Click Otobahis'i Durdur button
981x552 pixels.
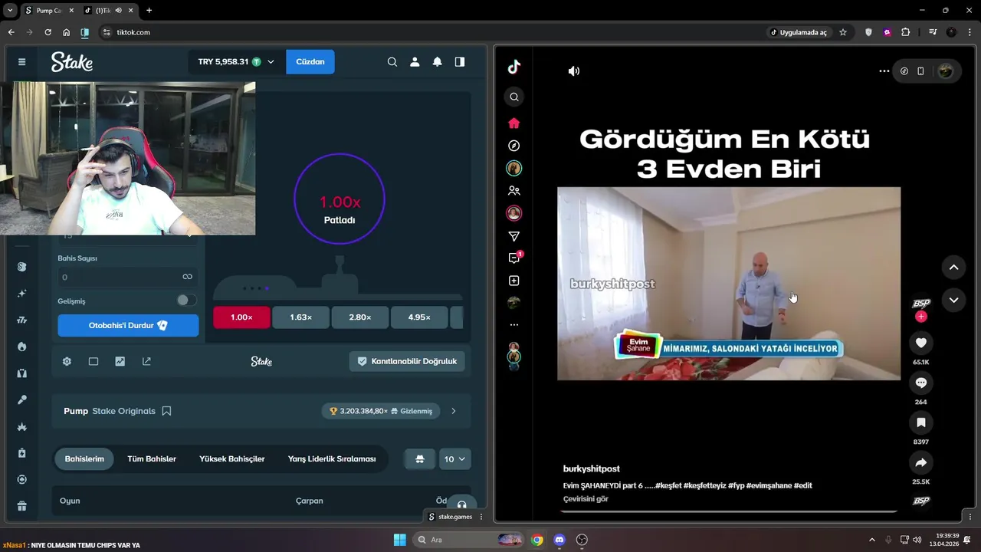click(128, 325)
